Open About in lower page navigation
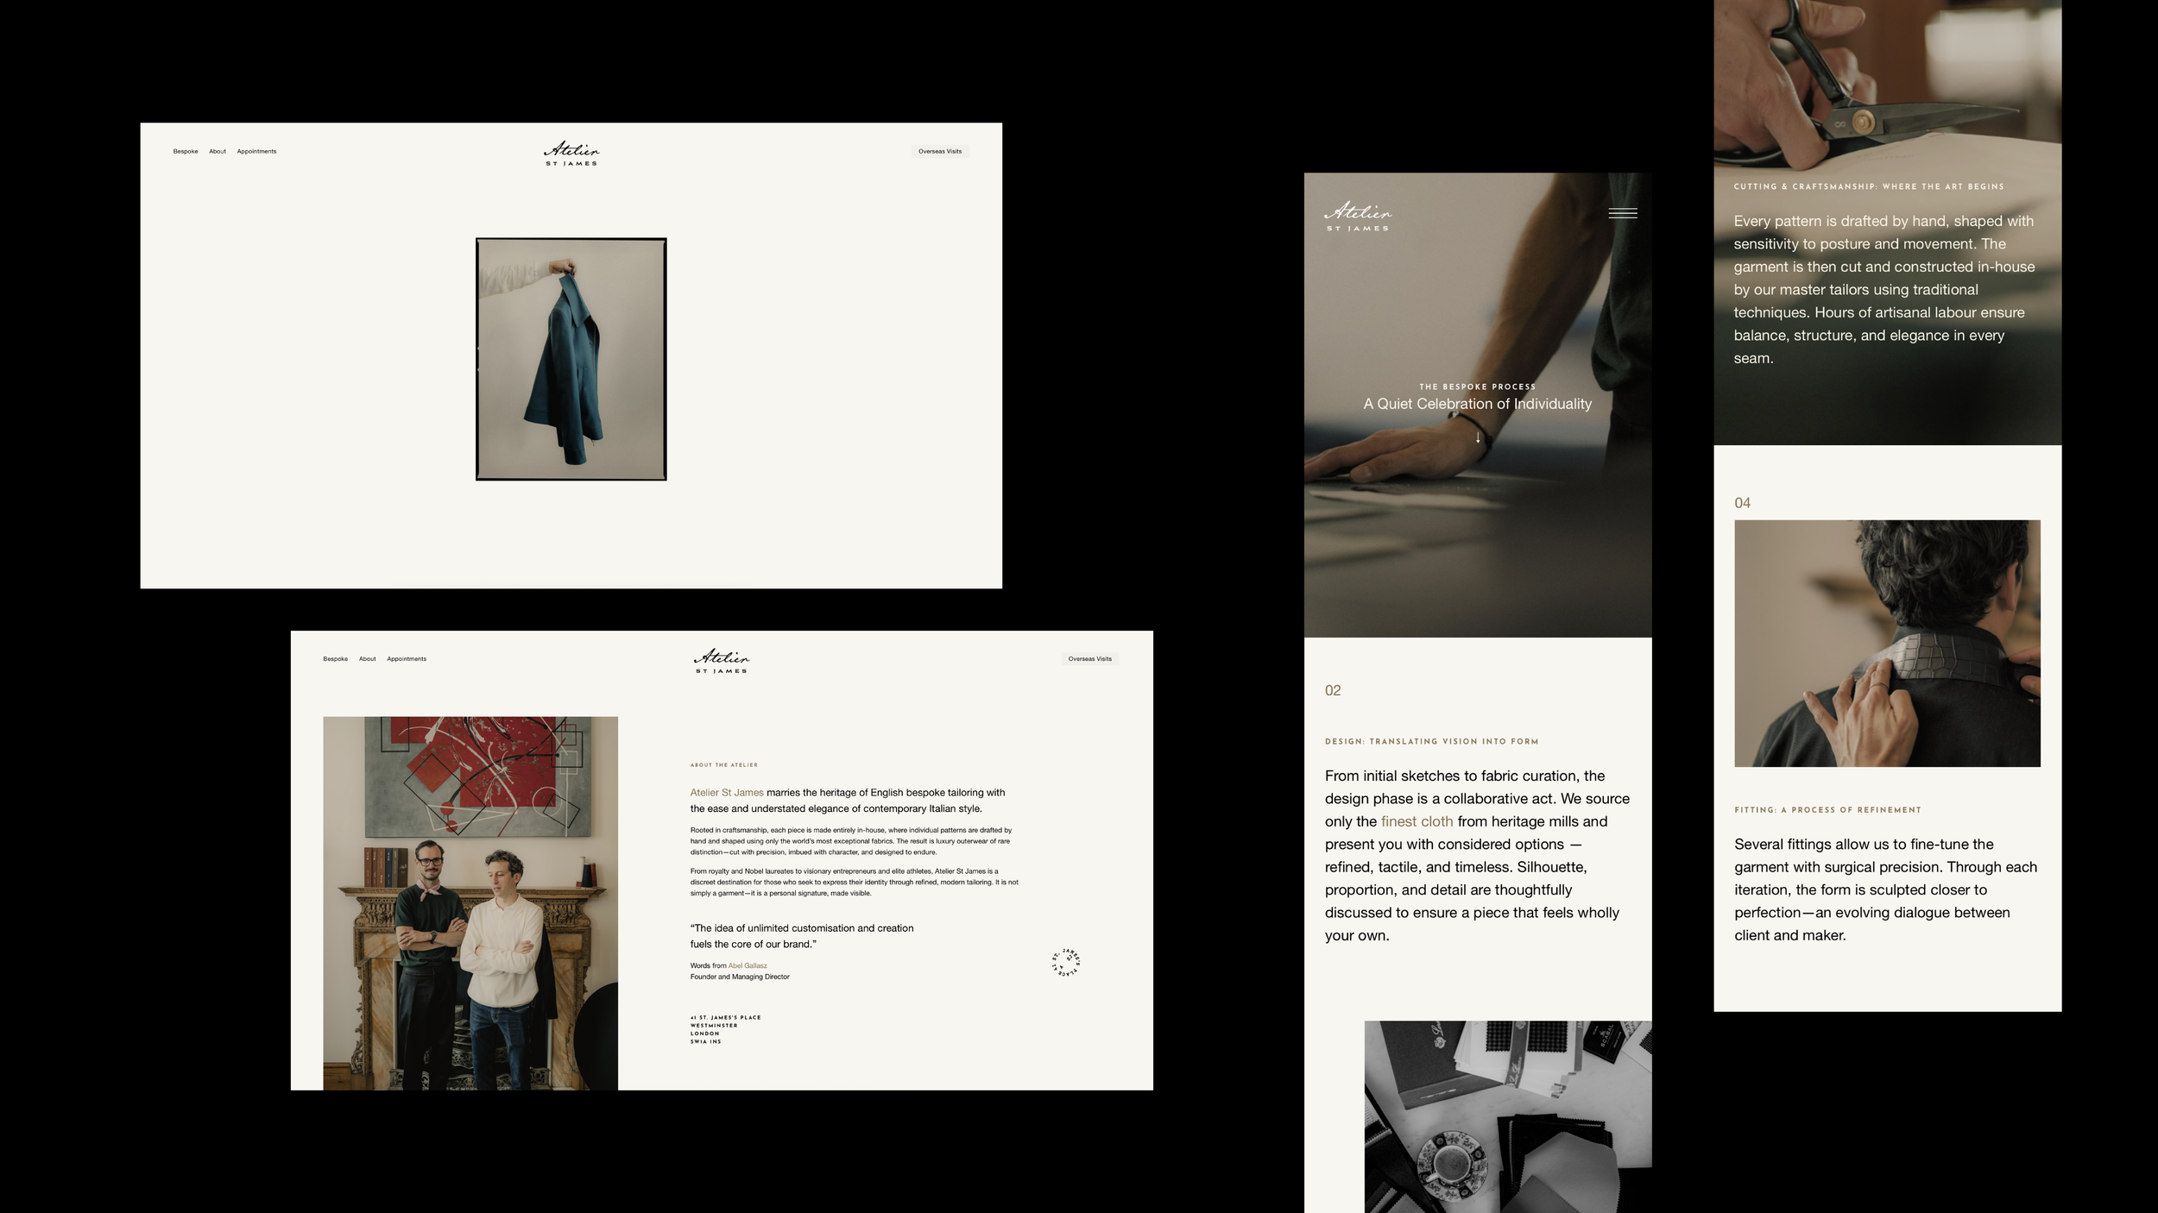2158x1213 pixels. click(368, 659)
